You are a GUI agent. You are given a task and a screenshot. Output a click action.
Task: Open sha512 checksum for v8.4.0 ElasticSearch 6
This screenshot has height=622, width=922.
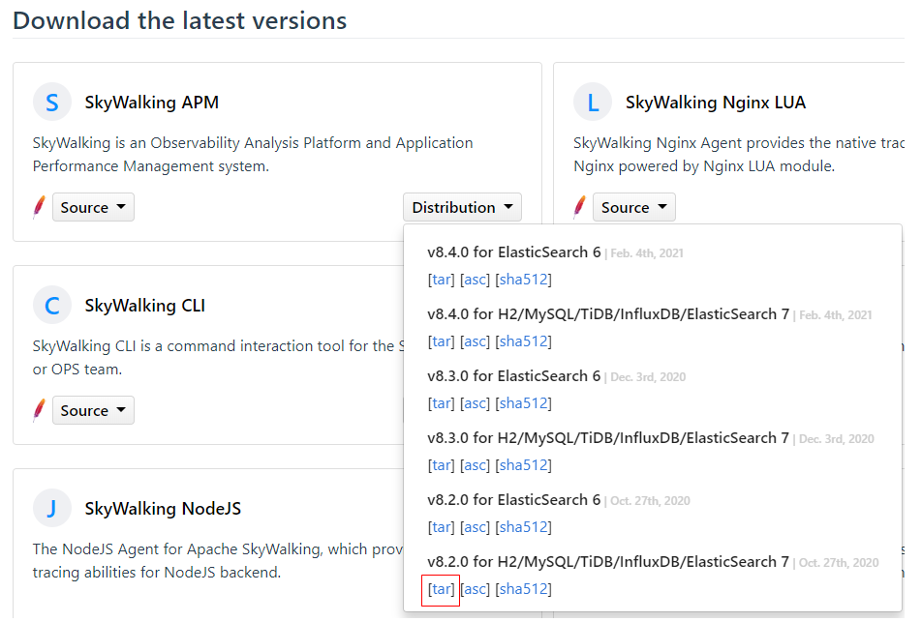click(x=523, y=280)
